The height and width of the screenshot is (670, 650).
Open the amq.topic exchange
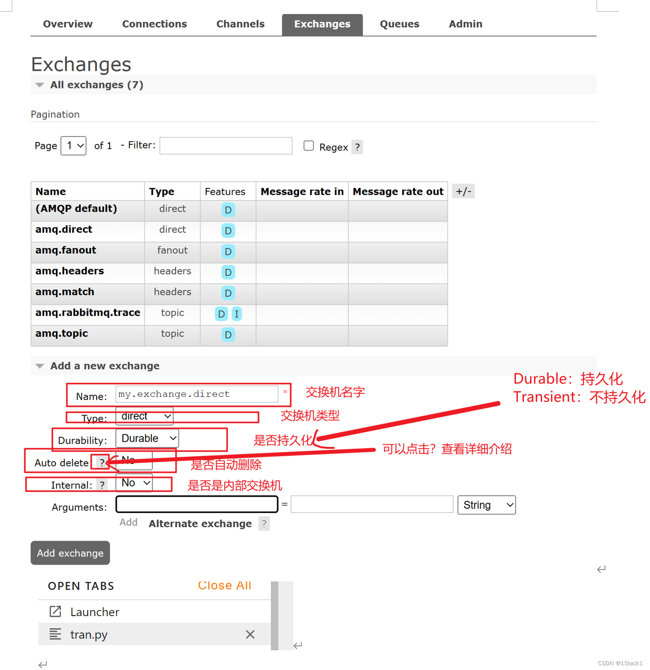click(61, 334)
